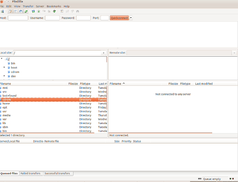
Task: Open the Help menu
Action: tap(67, 6)
